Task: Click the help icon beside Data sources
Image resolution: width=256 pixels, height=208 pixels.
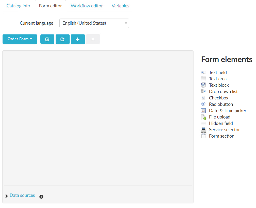Action: (x=41, y=197)
